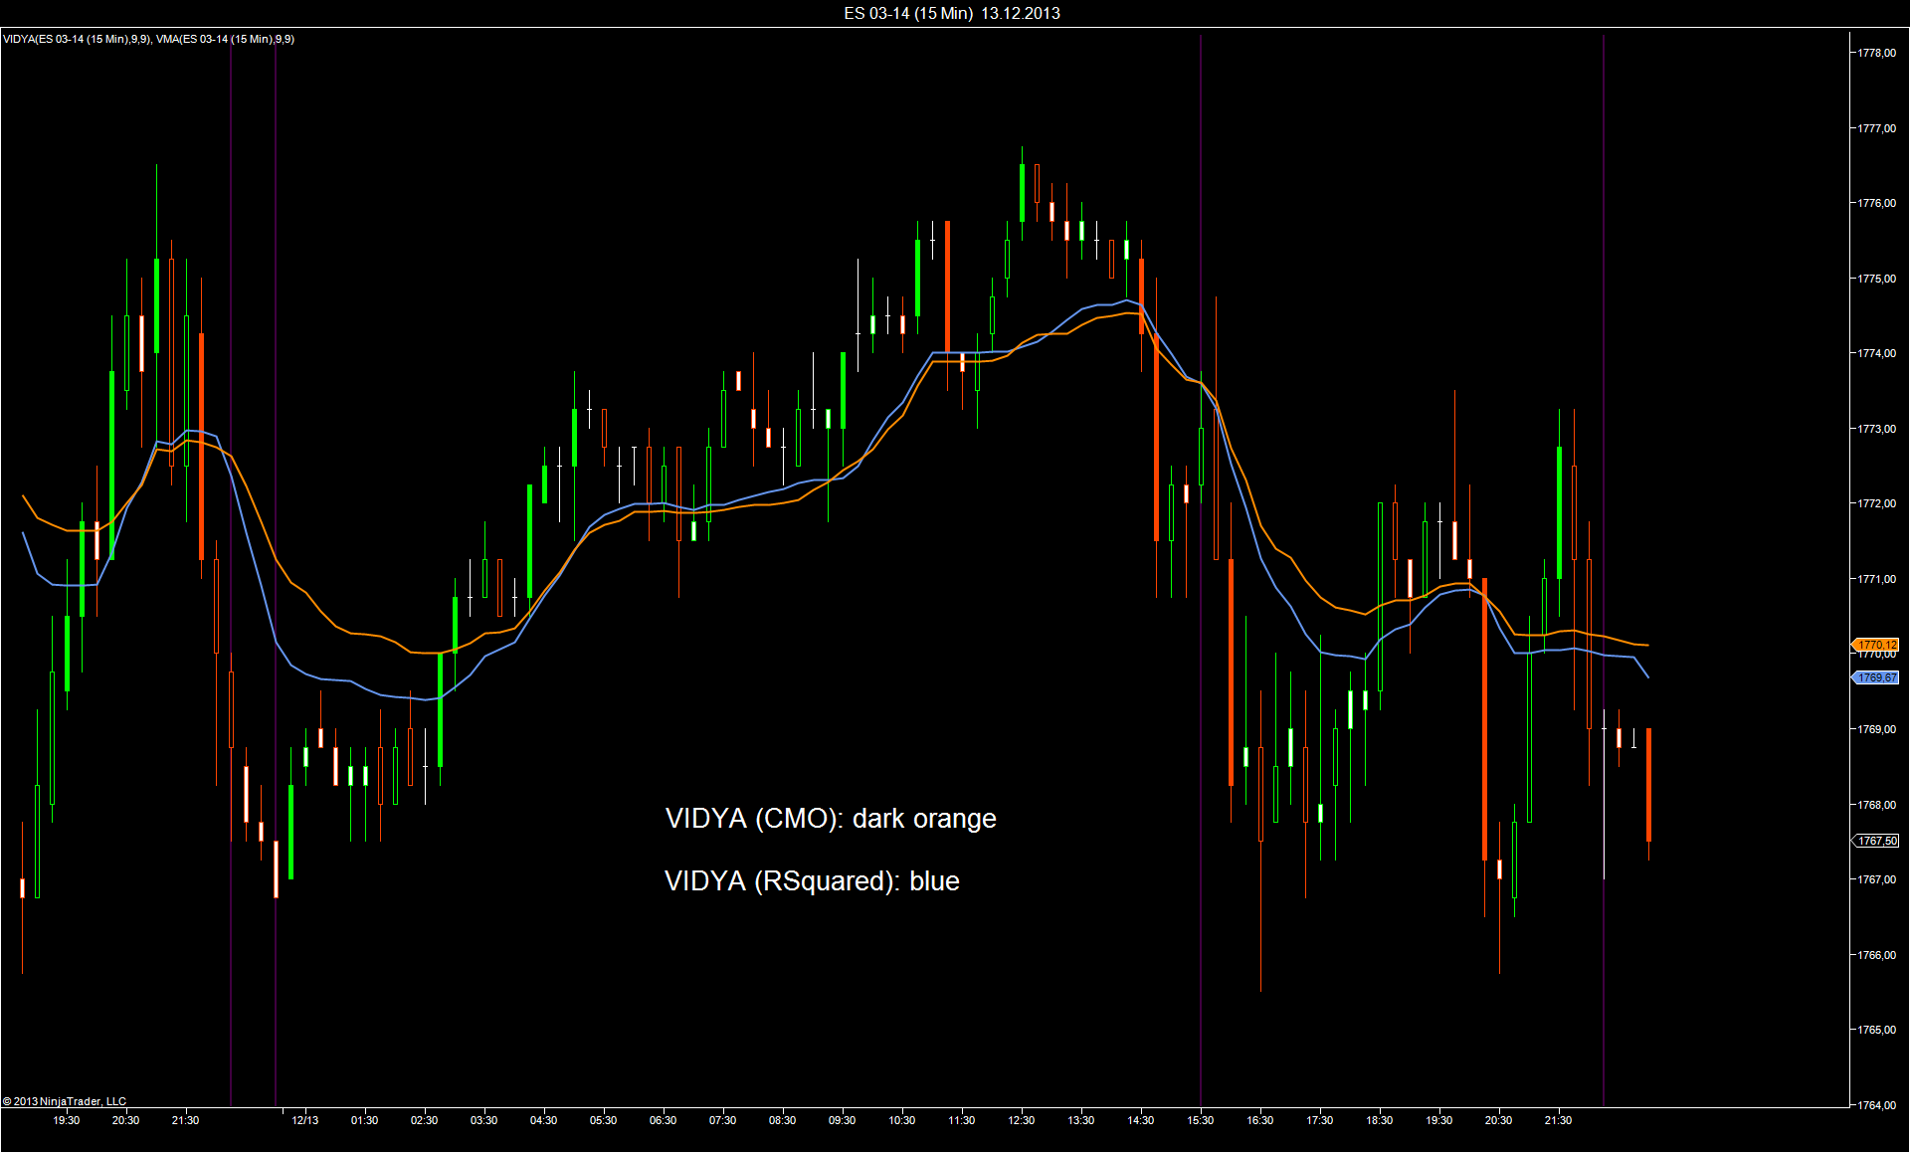Click the blue 1769,67 price marker
Viewport: 1910px width, 1153px height.
click(1876, 677)
